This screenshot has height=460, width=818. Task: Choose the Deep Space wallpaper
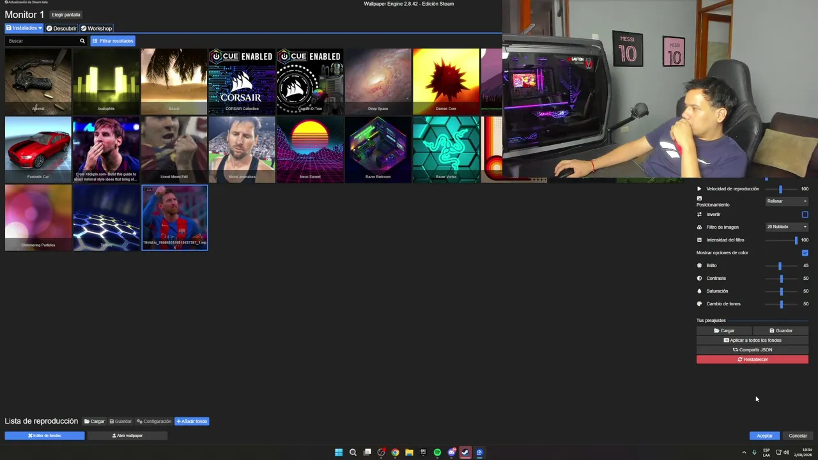pyautogui.click(x=378, y=81)
